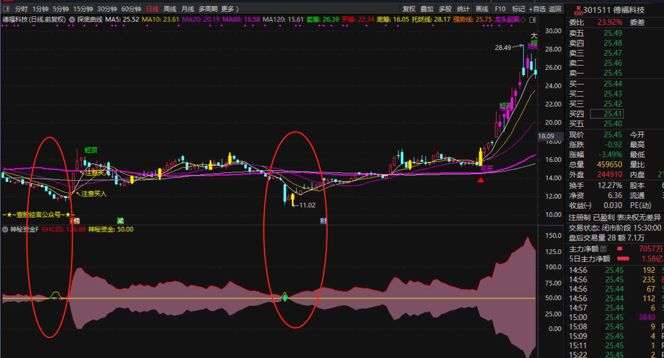Screen dimensions: 664x358
Task: Open the 主力净额 detail list icon
Action: click(603, 249)
